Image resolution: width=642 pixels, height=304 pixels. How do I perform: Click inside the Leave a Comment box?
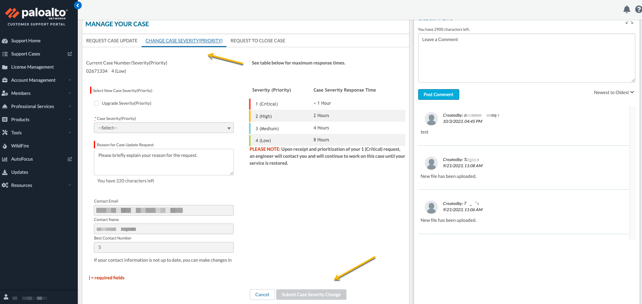click(527, 58)
